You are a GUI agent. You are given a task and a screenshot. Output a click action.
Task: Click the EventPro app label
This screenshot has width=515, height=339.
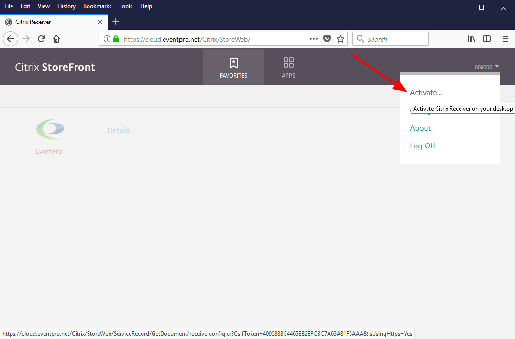pyautogui.click(x=49, y=152)
